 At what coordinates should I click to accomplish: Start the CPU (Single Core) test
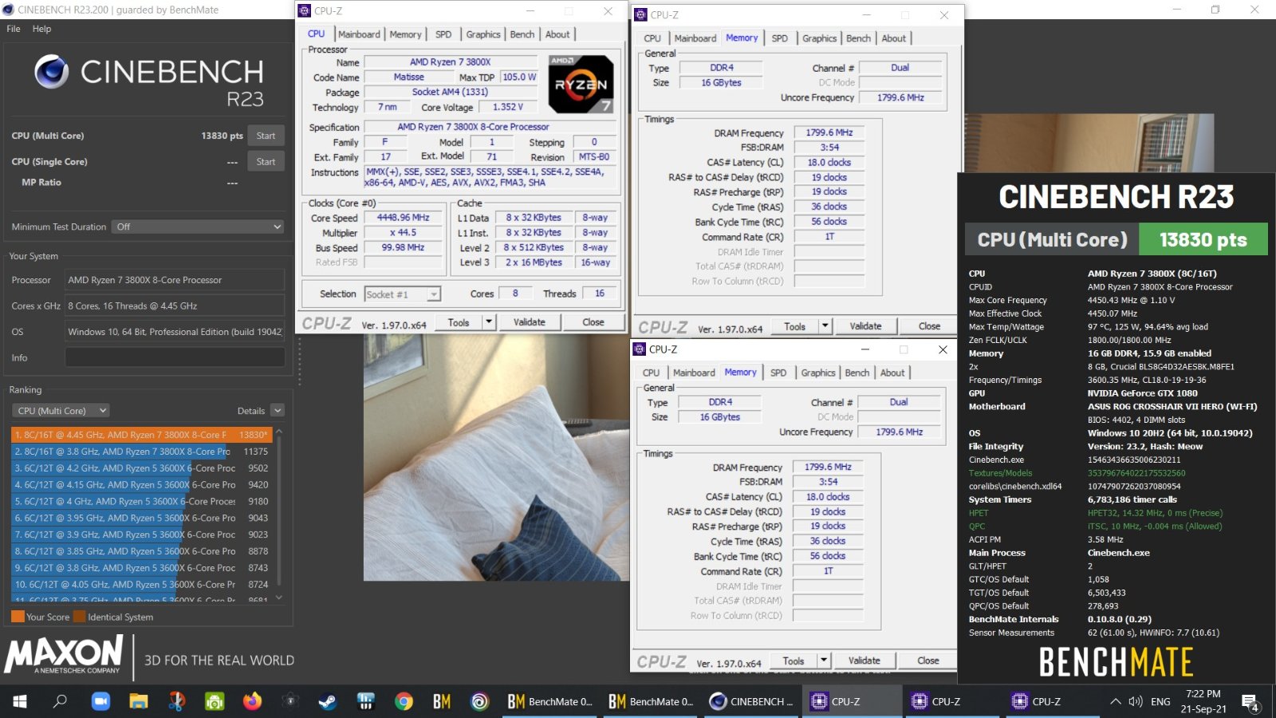(x=266, y=161)
